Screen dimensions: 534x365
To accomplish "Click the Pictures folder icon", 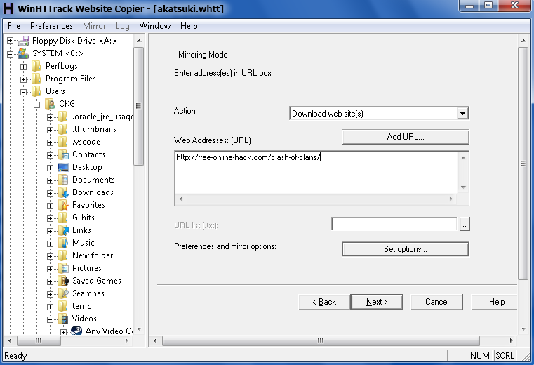I will (63, 268).
